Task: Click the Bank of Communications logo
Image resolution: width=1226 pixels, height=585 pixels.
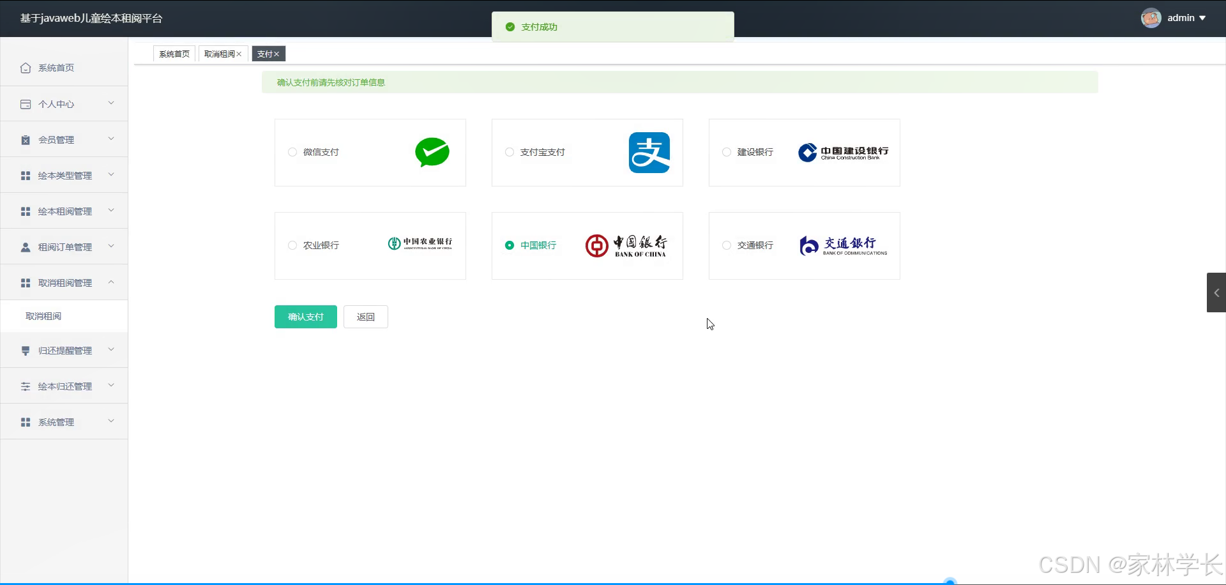Action: click(x=843, y=245)
